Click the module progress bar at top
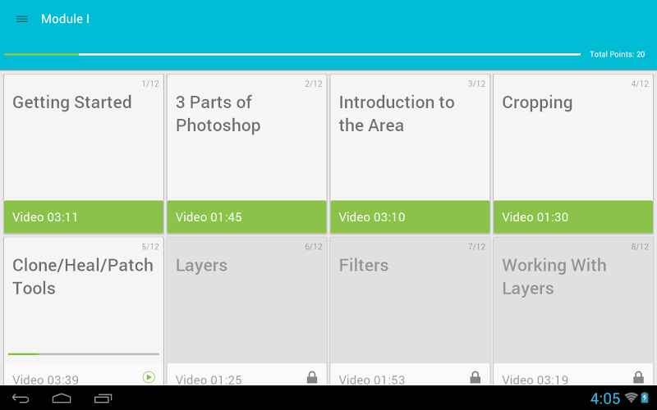The width and height of the screenshot is (657, 410). pyautogui.click(x=292, y=54)
